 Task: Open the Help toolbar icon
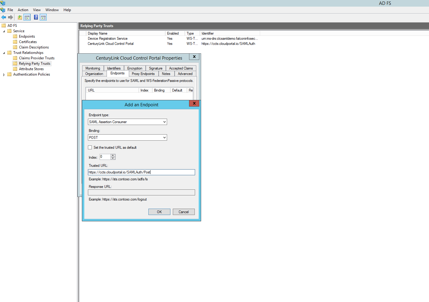pyautogui.click(x=36, y=17)
